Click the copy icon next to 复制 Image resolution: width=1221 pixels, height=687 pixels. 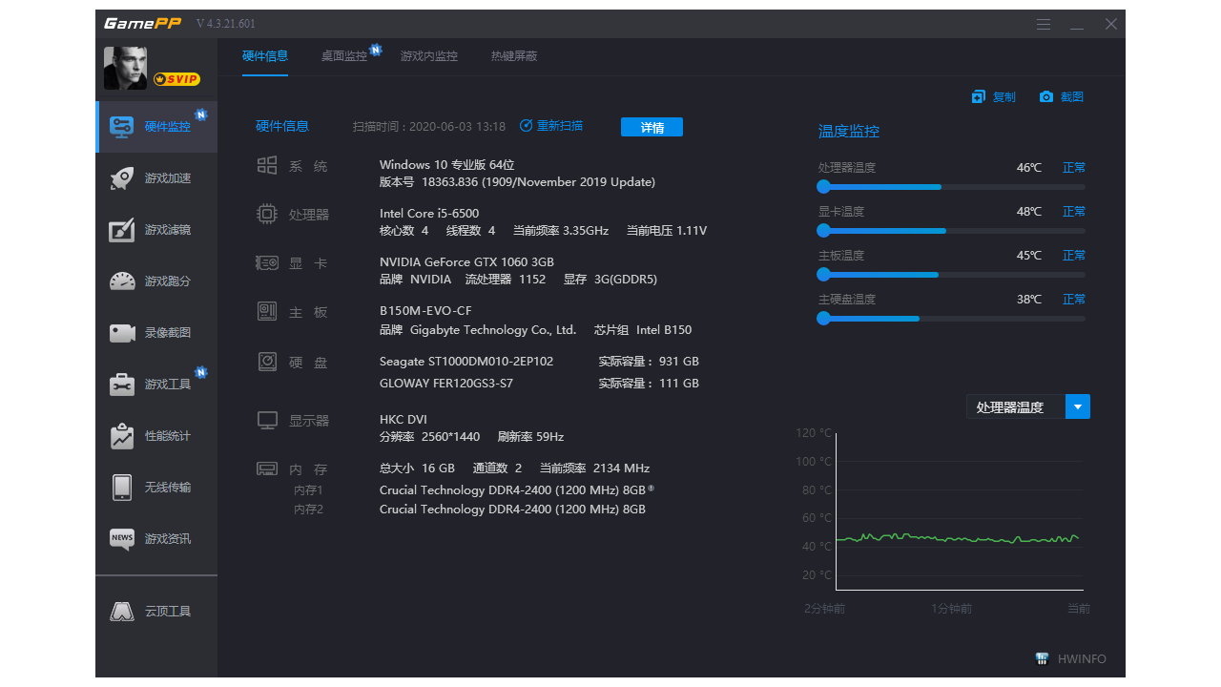(978, 97)
